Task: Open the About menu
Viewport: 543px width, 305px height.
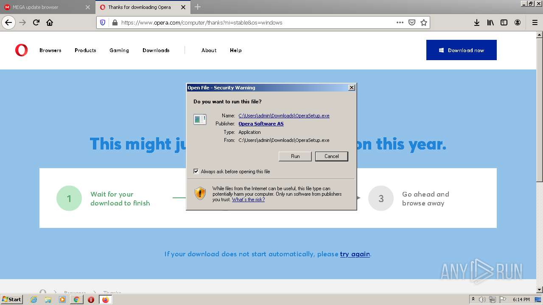Action: coord(209,50)
